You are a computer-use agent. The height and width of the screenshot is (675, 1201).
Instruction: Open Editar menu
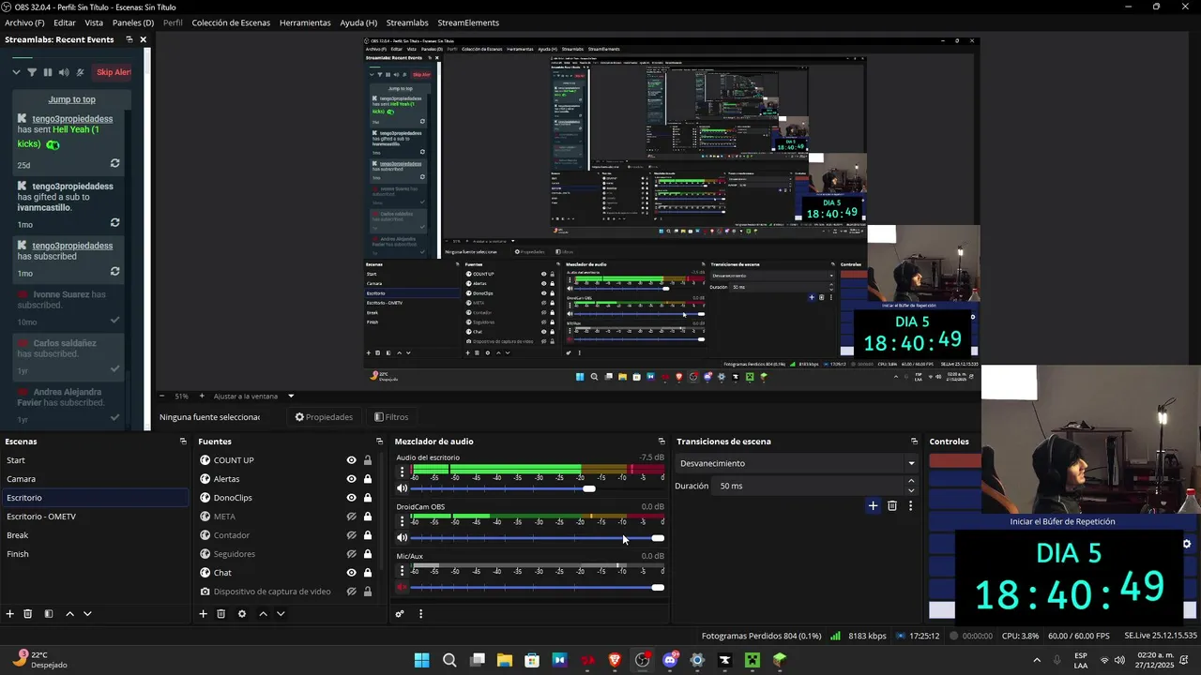click(65, 22)
